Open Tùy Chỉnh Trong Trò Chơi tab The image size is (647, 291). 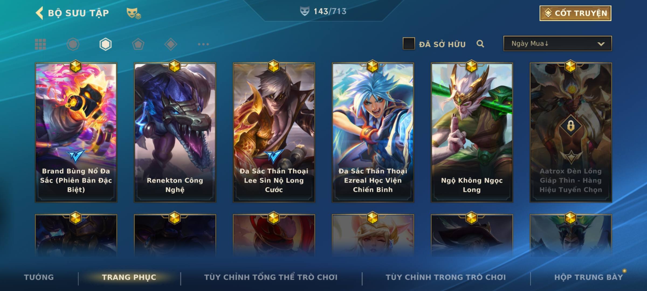click(x=446, y=277)
